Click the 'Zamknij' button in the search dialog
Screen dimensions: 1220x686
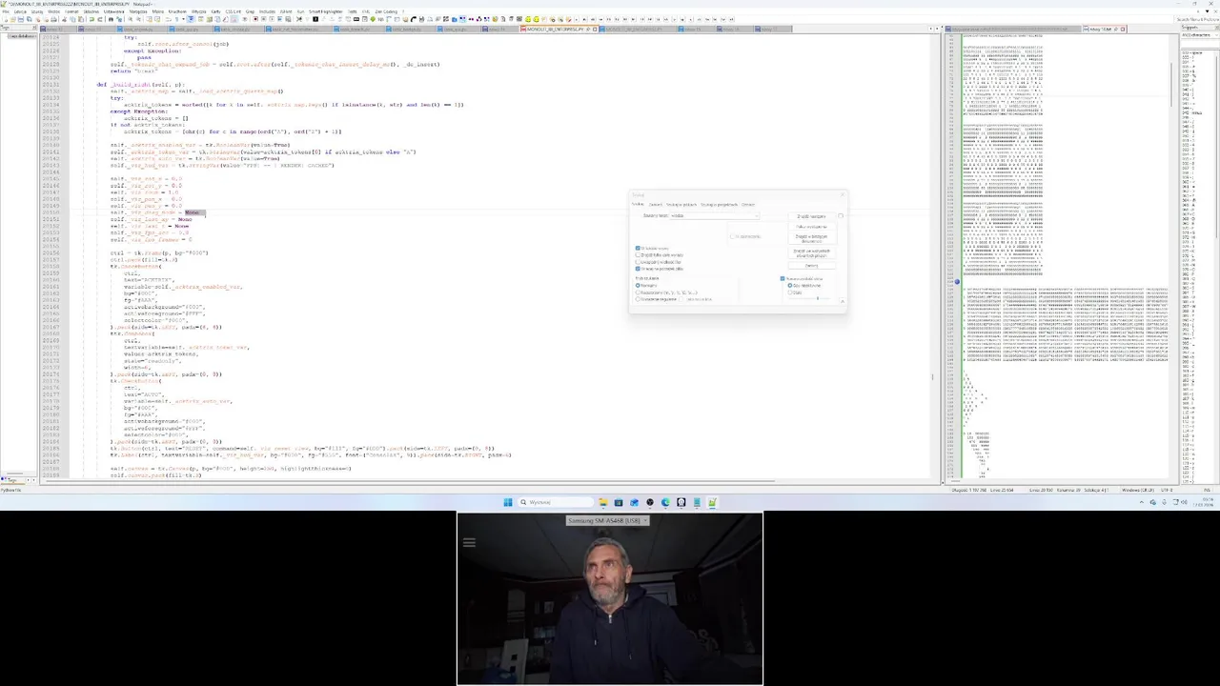(811, 266)
